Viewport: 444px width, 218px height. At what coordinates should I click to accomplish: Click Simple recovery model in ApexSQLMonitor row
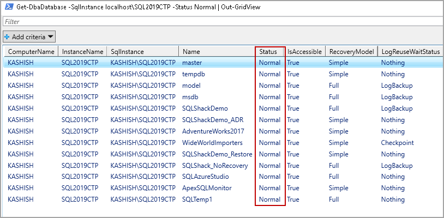[338, 188]
